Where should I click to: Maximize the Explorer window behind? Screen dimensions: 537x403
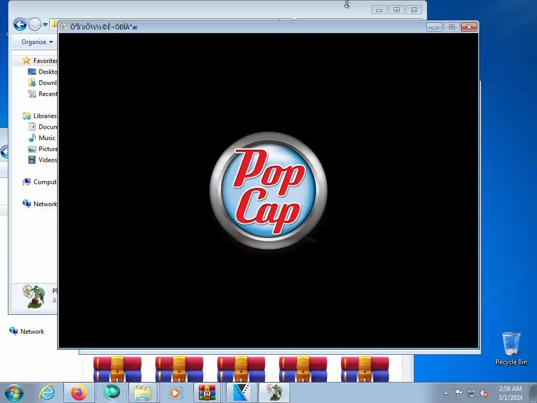tap(396, 10)
